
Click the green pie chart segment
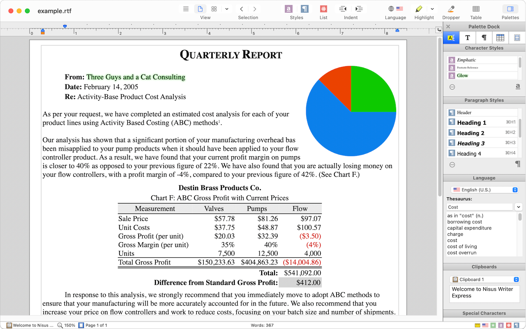[372, 90]
